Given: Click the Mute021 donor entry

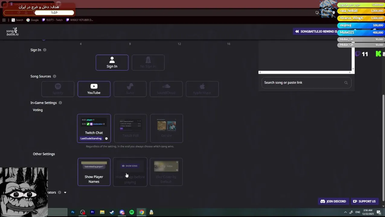Looking at the screenshot, I should point(361,33).
